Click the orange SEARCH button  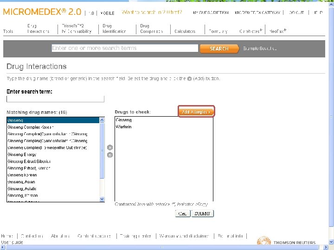(219, 49)
